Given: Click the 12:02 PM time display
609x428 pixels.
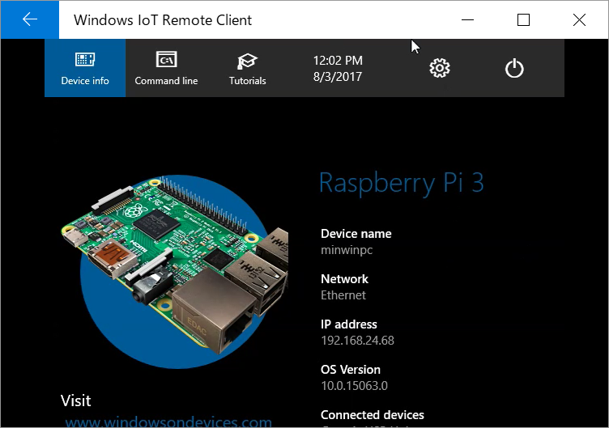Looking at the screenshot, I should (338, 61).
